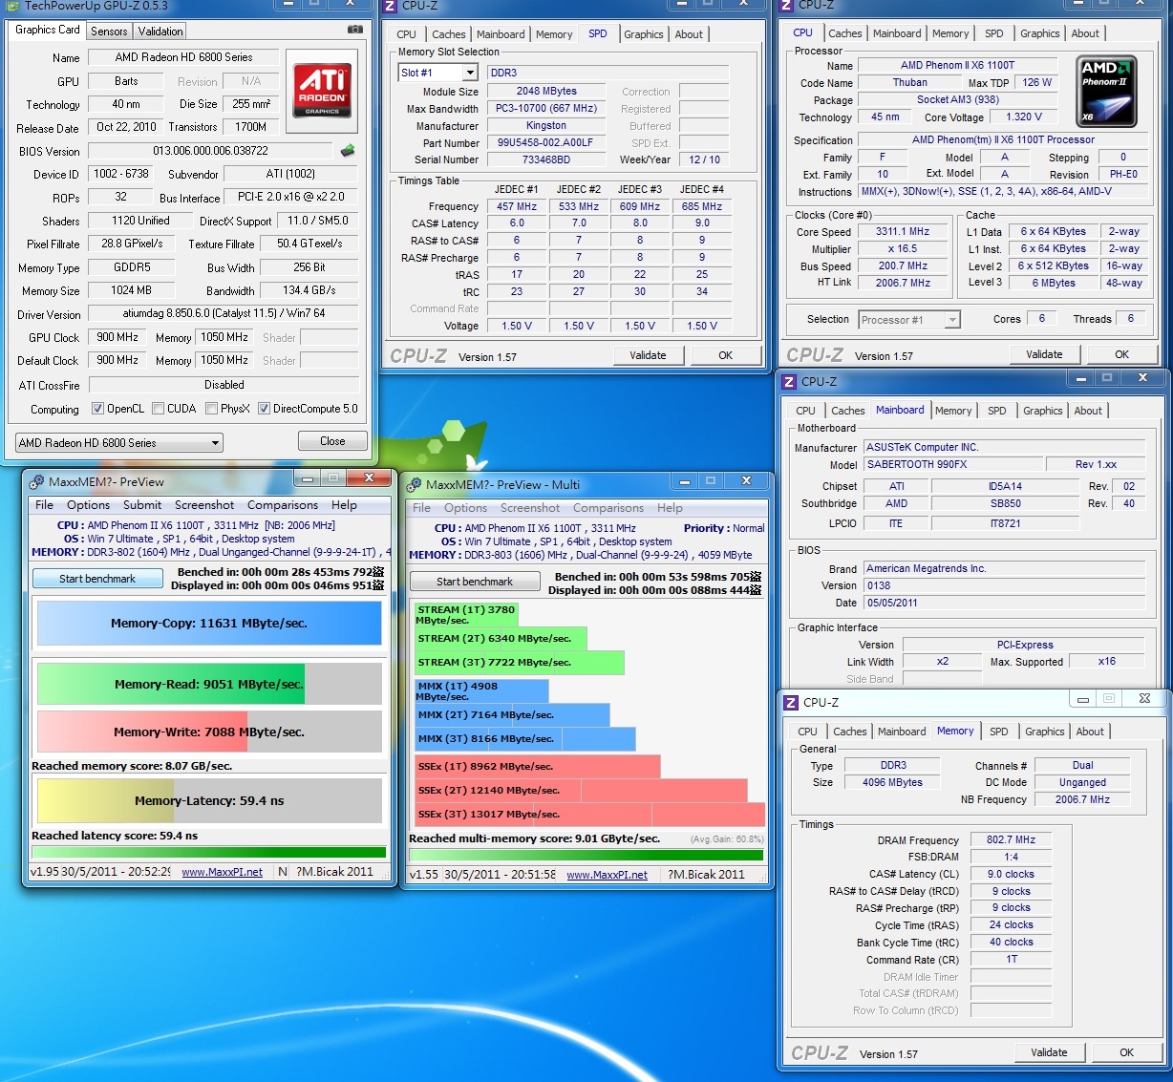Click the Close button in GPU-Z
This screenshot has height=1082, width=1173.
pos(332,441)
